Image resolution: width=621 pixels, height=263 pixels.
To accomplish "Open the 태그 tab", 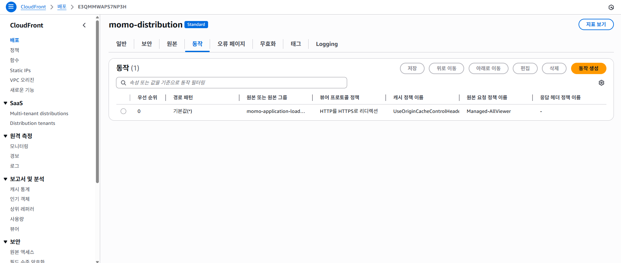I will pos(296,44).
